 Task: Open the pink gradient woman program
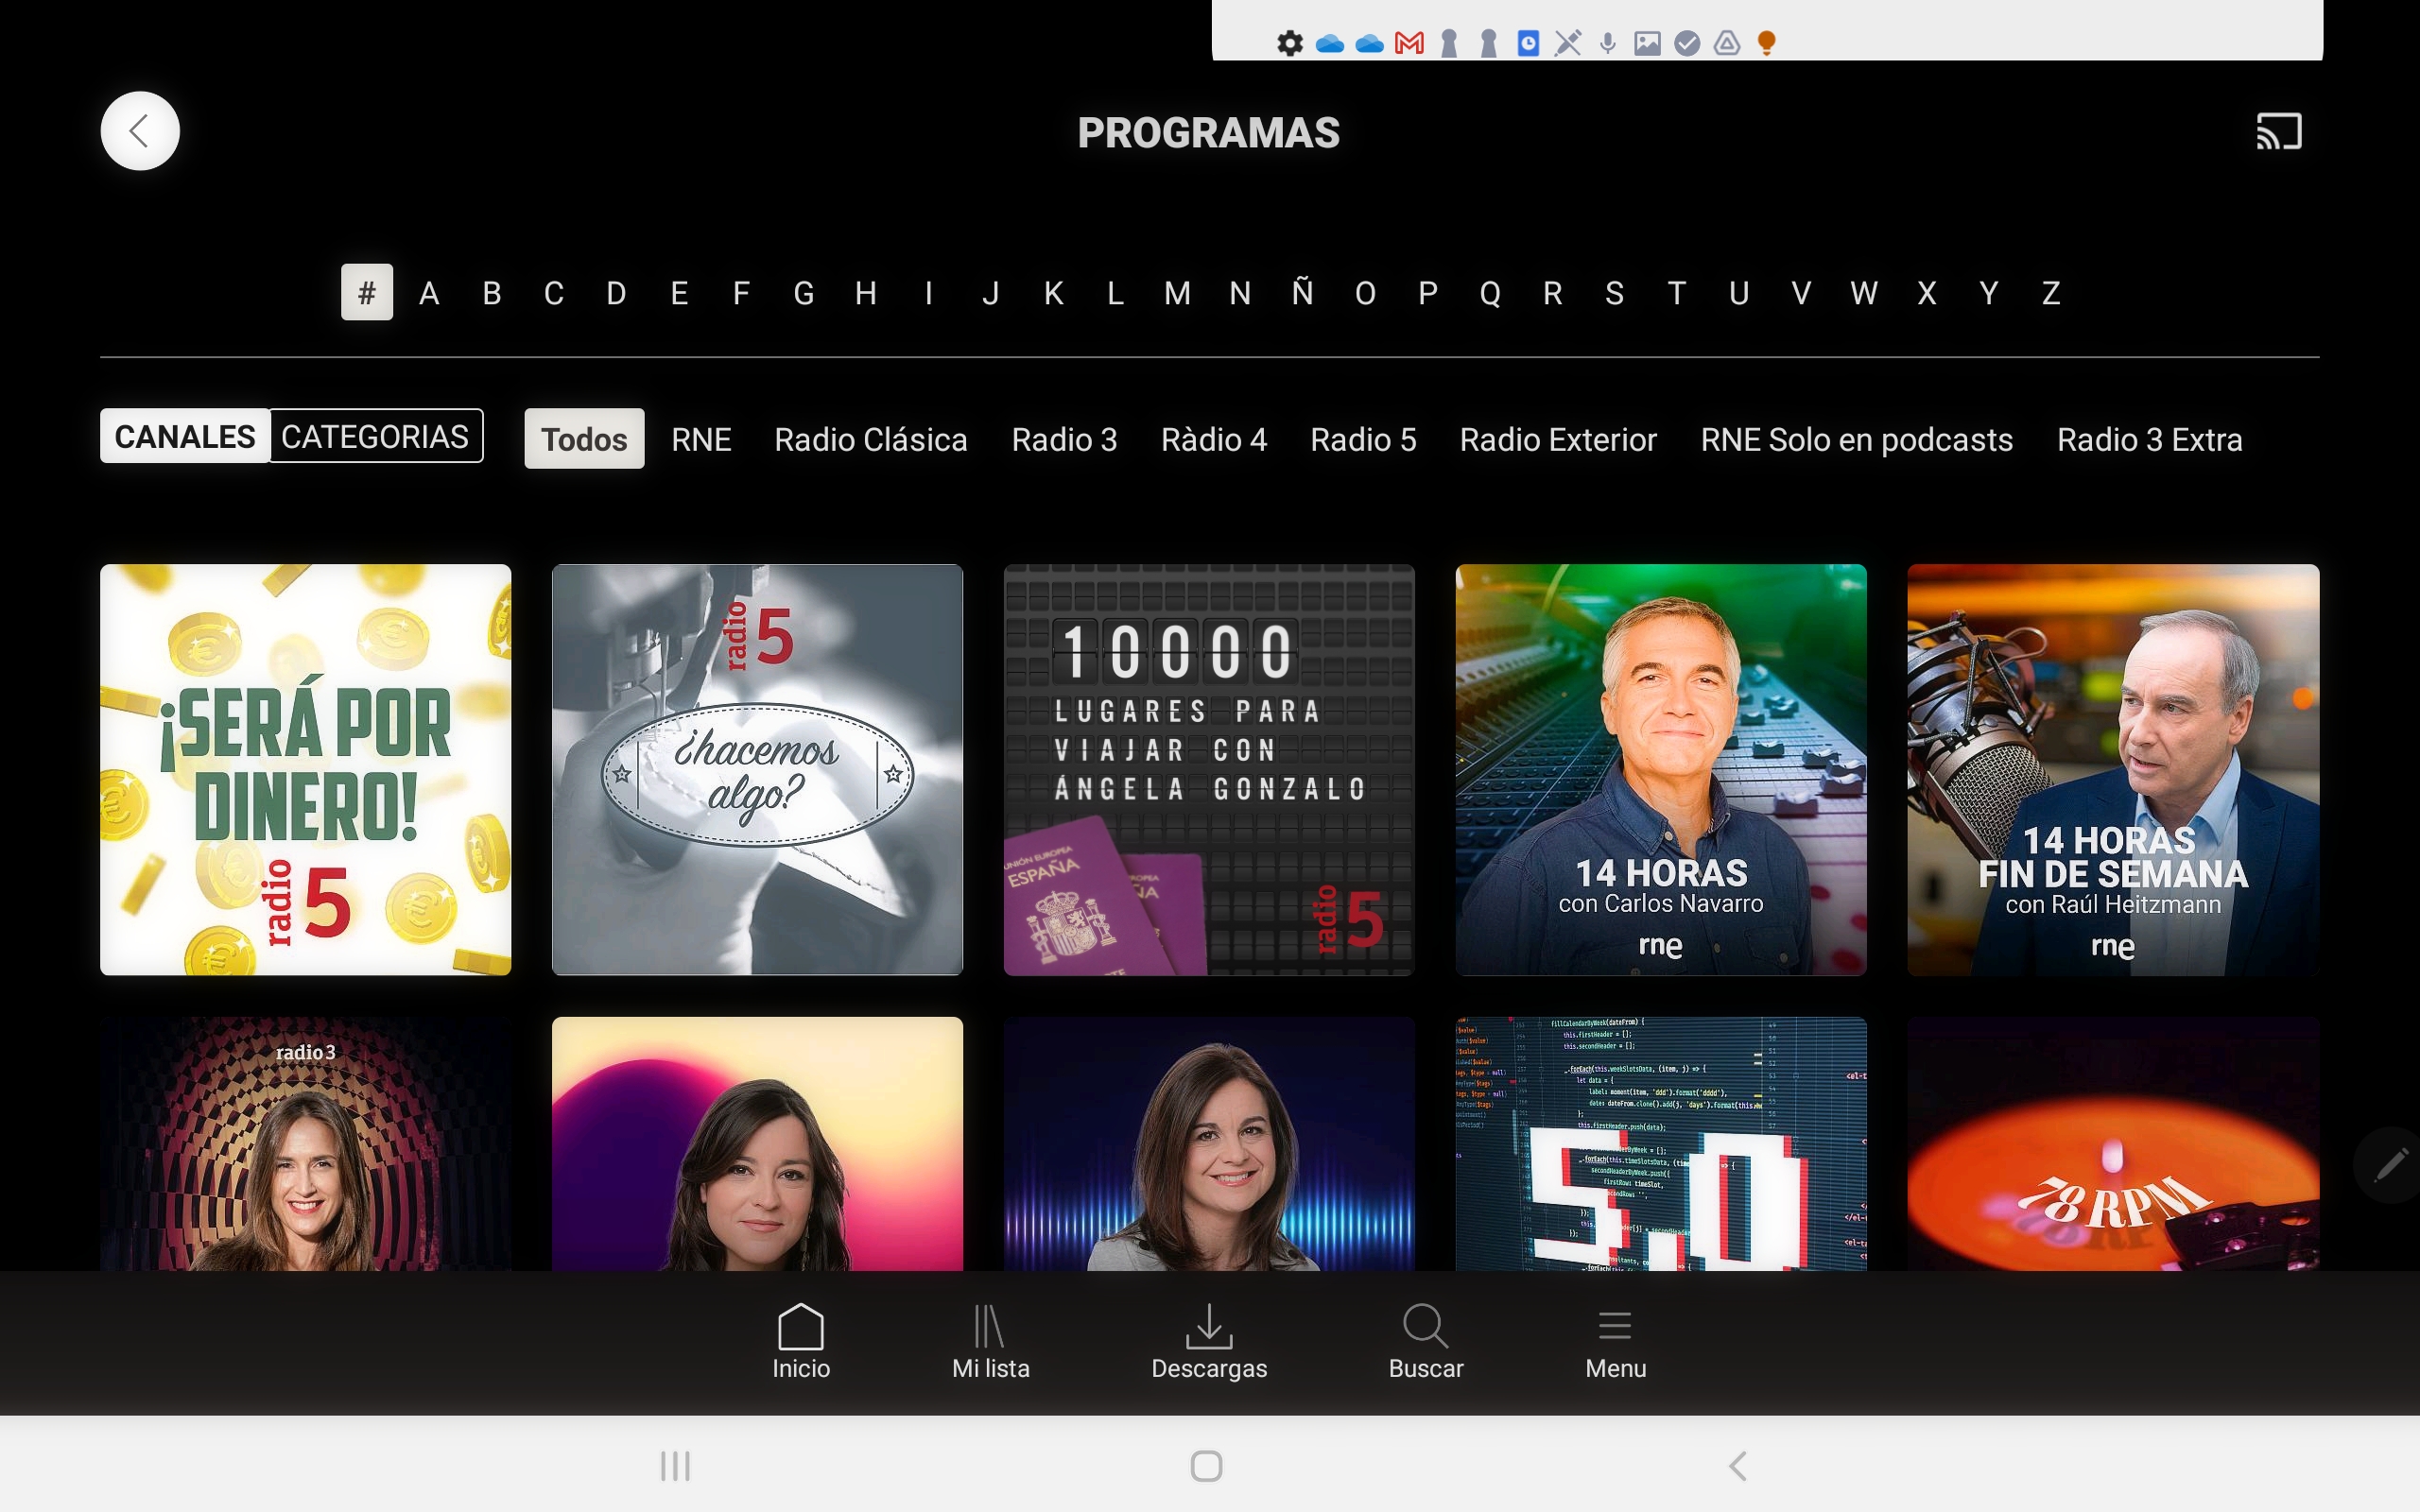tap(758, 1144)
